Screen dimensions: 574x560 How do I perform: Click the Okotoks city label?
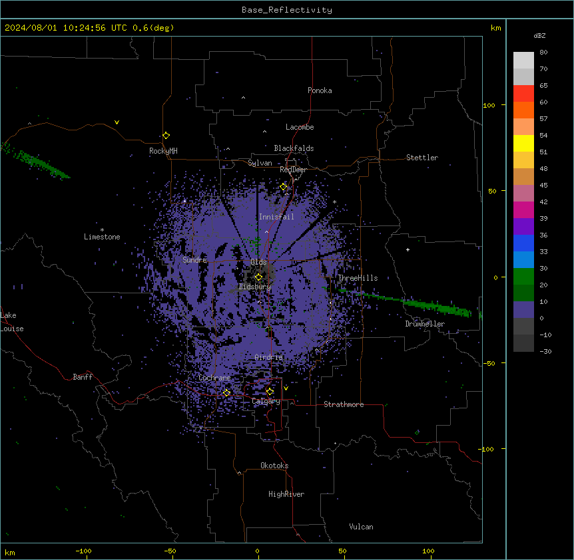coord(274,466)
